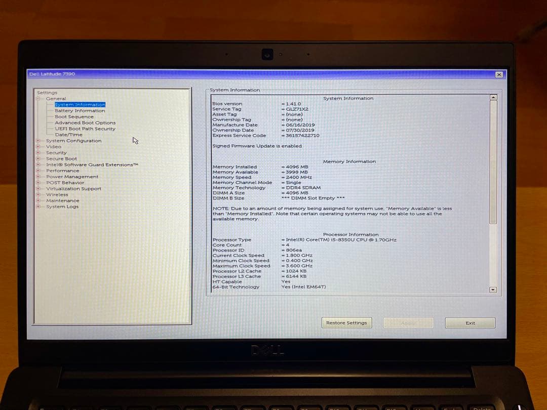Select Advanced Boot Options
This screenshot has height=410, width=547.
(x=85, y=122)
